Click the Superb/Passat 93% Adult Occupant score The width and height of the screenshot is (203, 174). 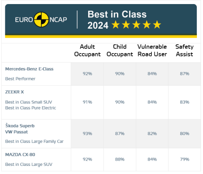coord(87,133)
